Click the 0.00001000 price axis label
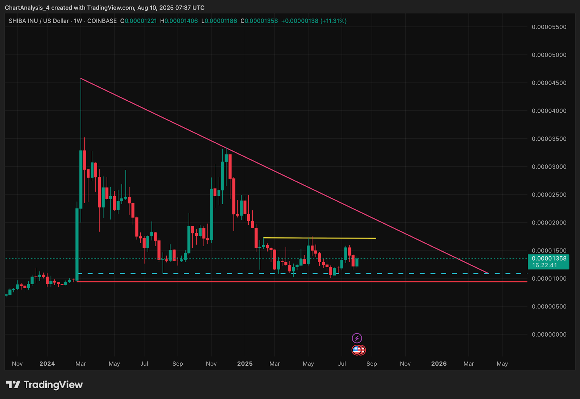580x399 pixels. coord(549,279)
